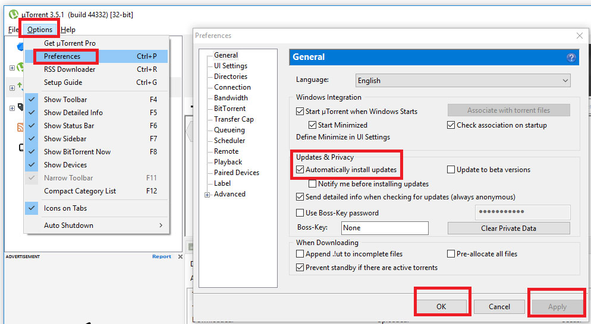Toggle Send detailed info when checking updates
Viewport: 591px width, 324px height.
pyautogui.click(x=300, y=197)
